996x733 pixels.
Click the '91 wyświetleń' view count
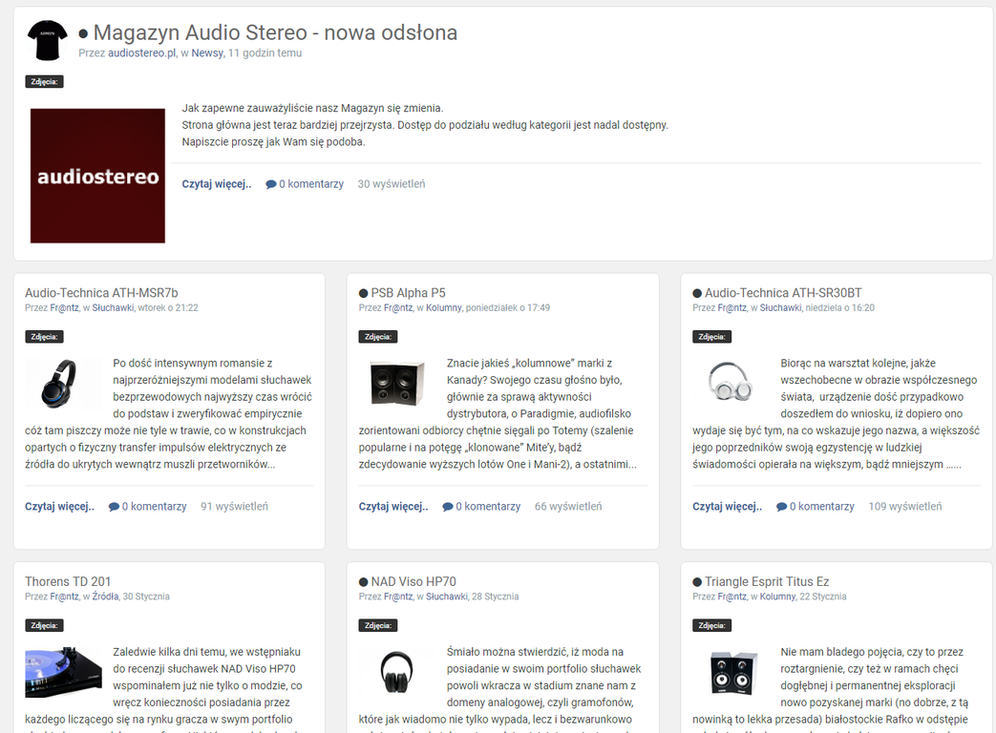point(234,507)
